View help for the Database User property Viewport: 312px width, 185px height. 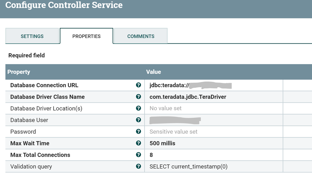point(138,120)
